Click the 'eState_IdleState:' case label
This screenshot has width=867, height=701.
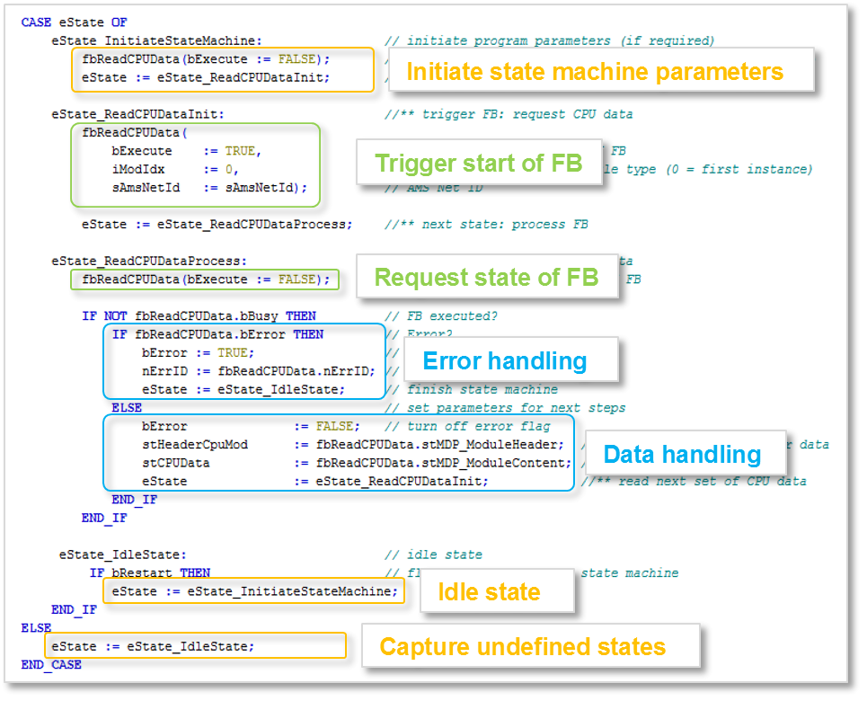(x=123, y=555)
